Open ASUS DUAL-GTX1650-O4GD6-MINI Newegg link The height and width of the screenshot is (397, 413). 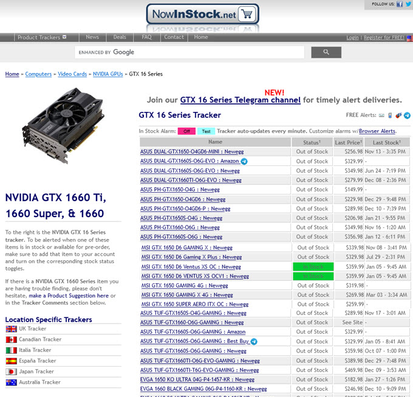[x=192, y=152]
